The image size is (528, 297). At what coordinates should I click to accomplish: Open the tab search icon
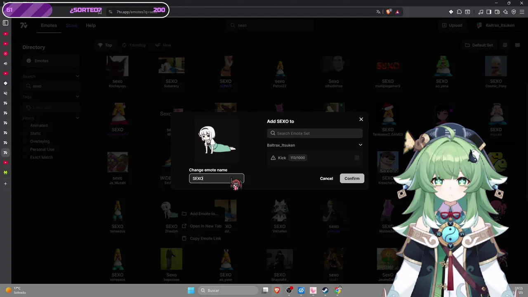467,12
